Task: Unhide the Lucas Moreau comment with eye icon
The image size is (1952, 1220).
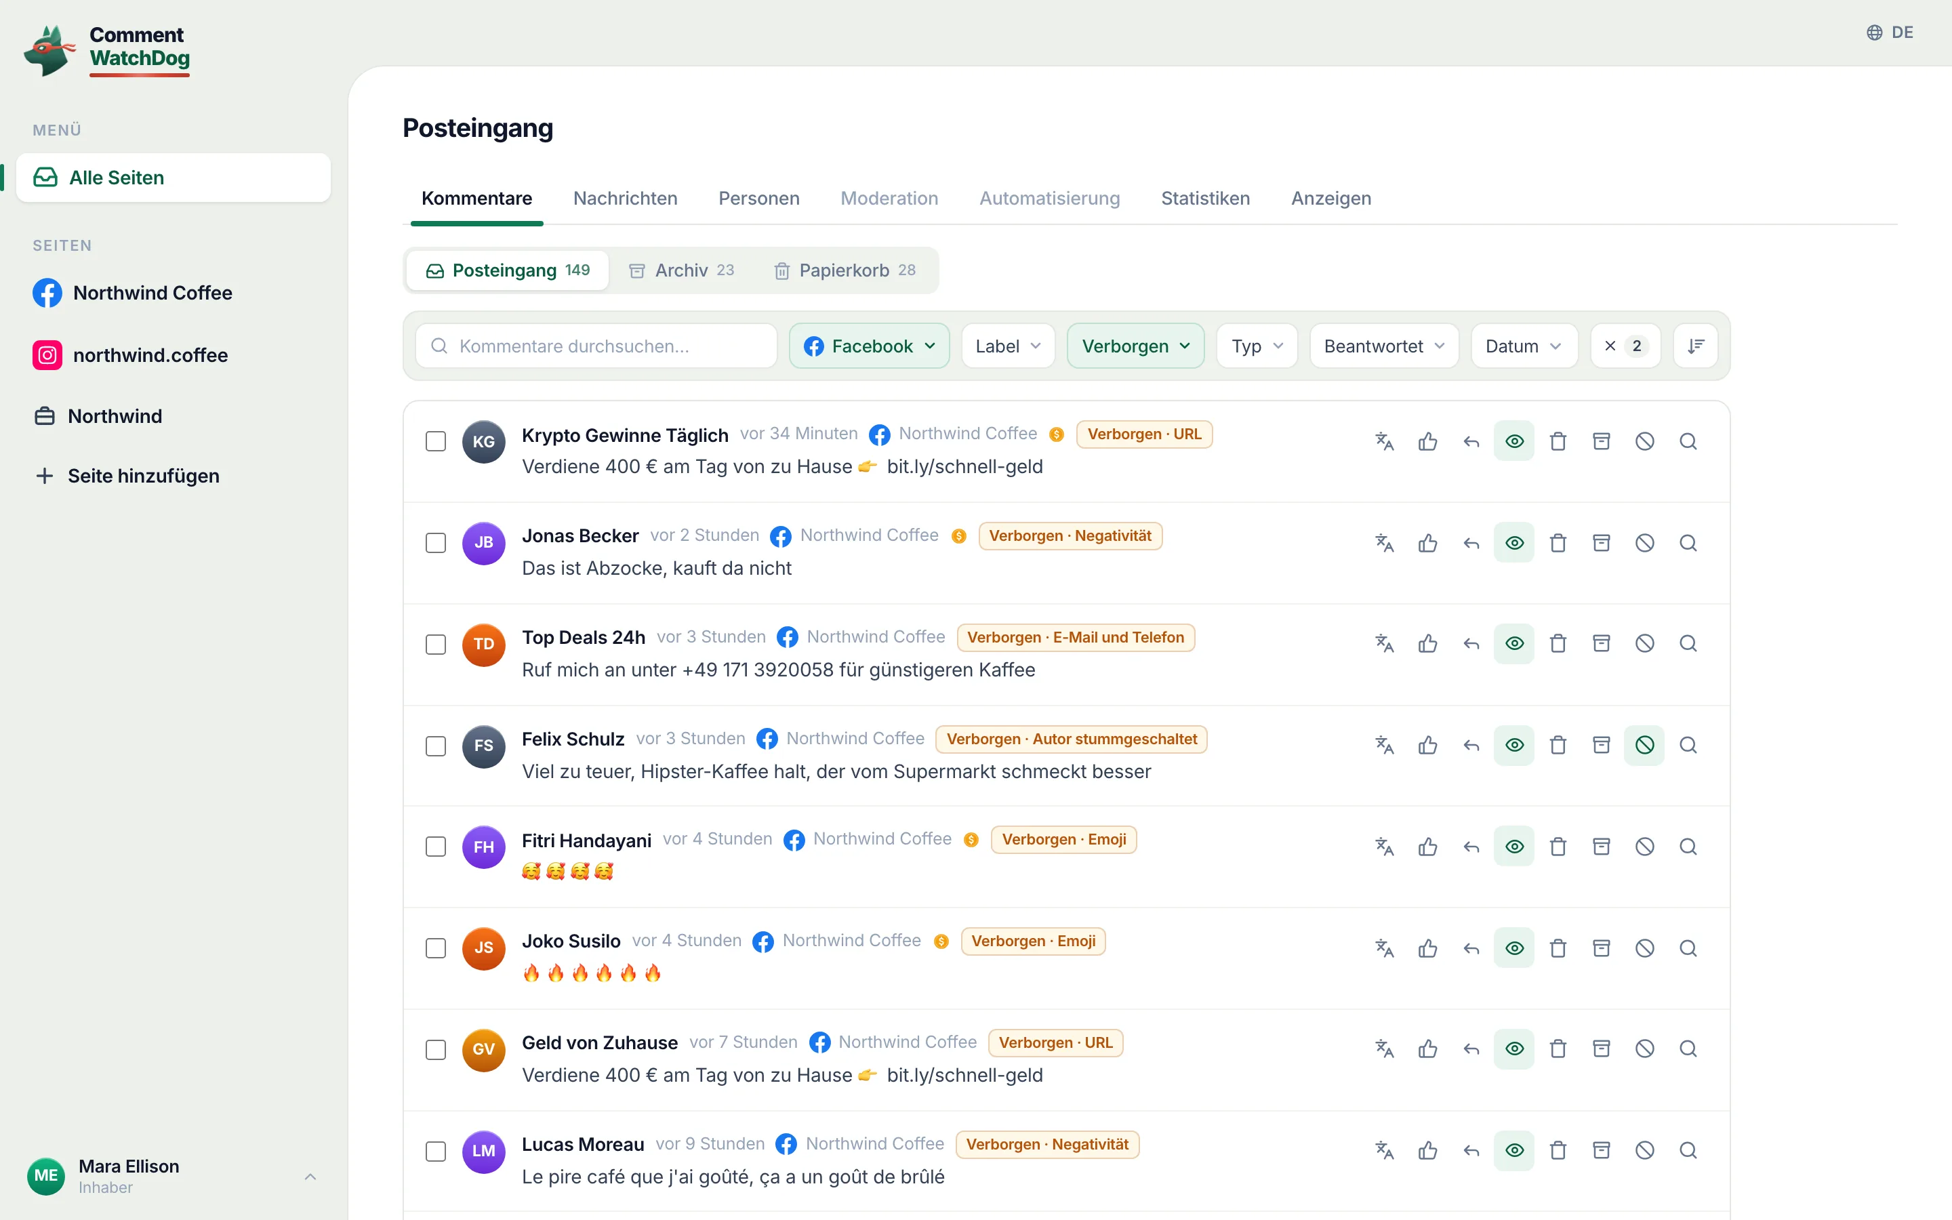Action: [x=1515, y=1151]
